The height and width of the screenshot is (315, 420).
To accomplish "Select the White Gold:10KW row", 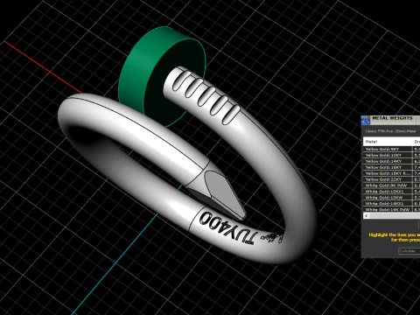I will 391,198.
